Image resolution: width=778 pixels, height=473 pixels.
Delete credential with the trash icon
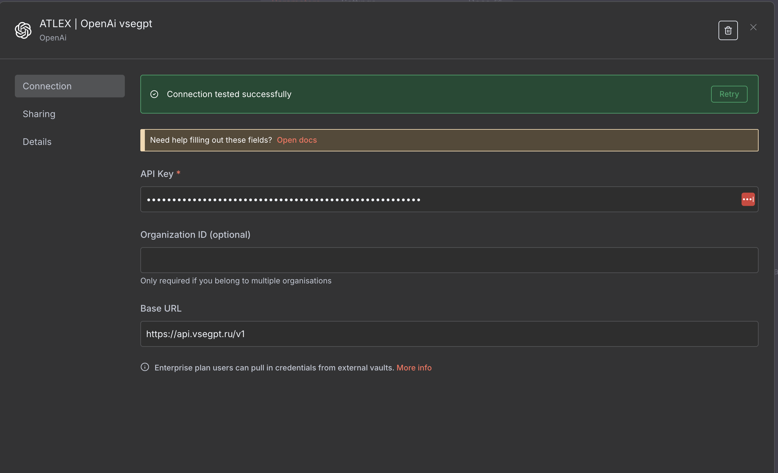click(728, 30)
